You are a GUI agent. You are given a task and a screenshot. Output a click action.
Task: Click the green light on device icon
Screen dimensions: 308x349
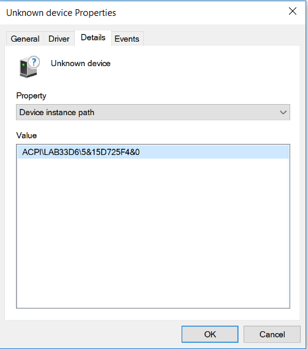tap(23, 65)
